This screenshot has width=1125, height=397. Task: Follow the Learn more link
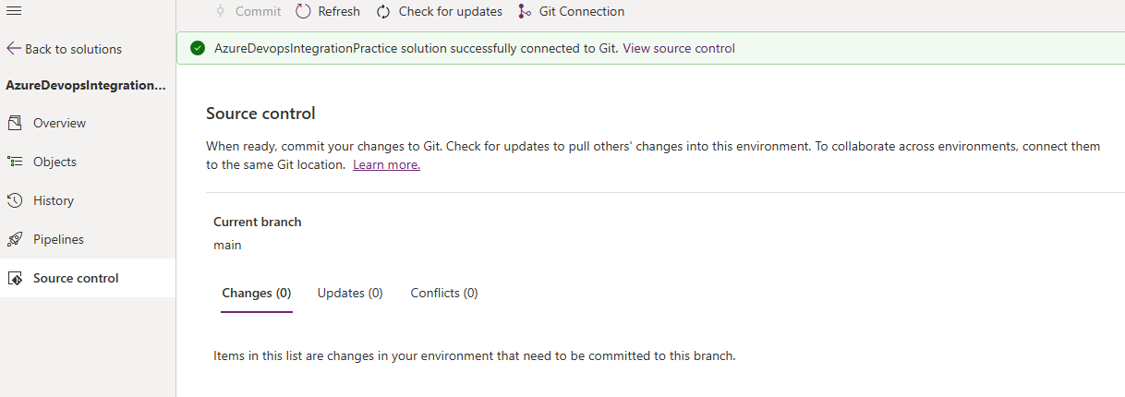pyautogui.click(x=386, y=164)
